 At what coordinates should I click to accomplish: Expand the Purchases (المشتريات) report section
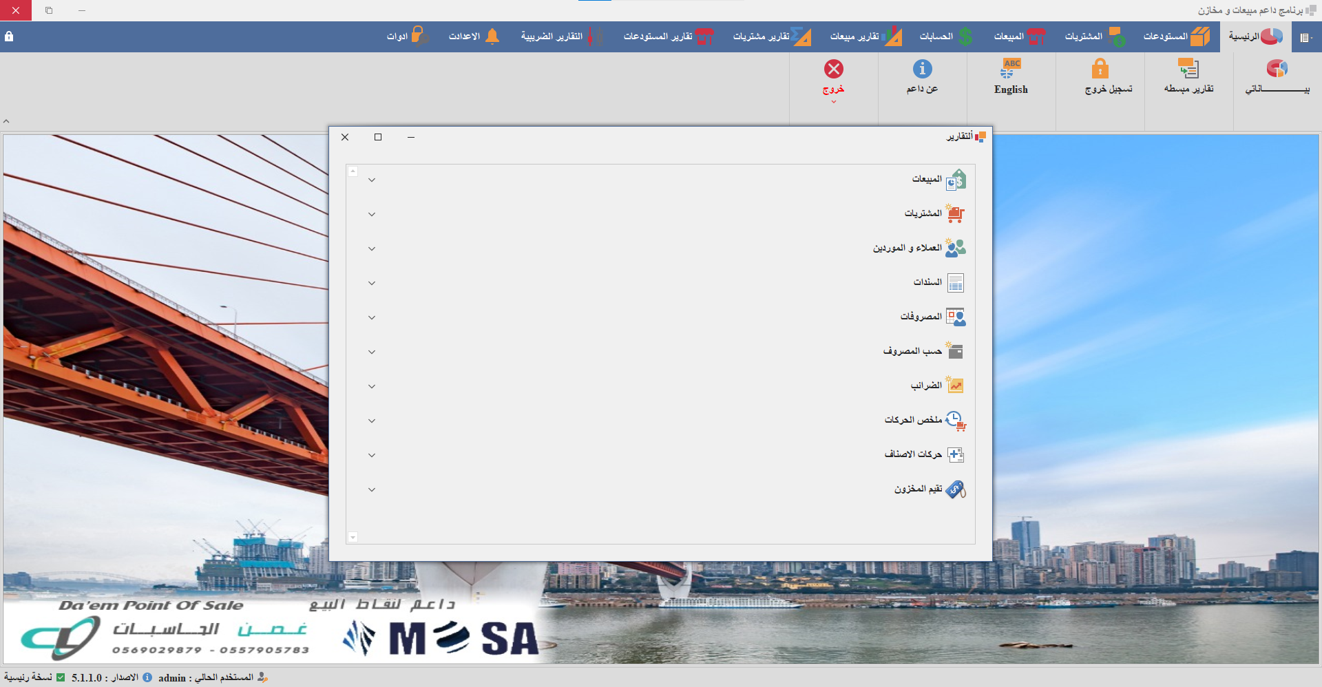(372, 215)
